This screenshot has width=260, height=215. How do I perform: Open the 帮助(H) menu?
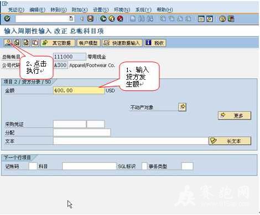click(165, 9)
